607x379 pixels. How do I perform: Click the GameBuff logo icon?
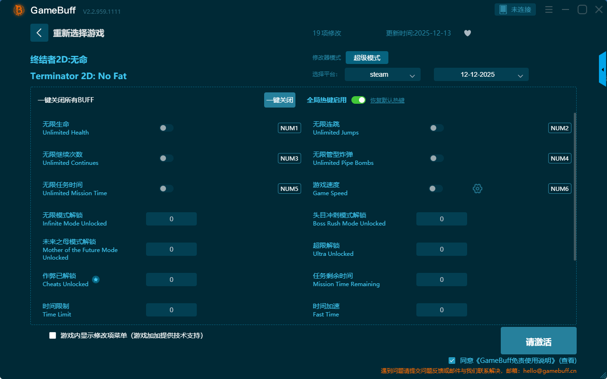(19, 10)
